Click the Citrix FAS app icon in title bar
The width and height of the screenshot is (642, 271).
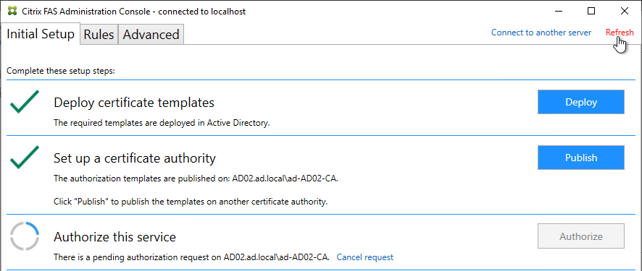(x=12, y=11)
